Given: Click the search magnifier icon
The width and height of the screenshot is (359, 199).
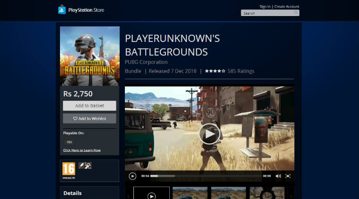Looking at the screenshot, I should 296,13.
